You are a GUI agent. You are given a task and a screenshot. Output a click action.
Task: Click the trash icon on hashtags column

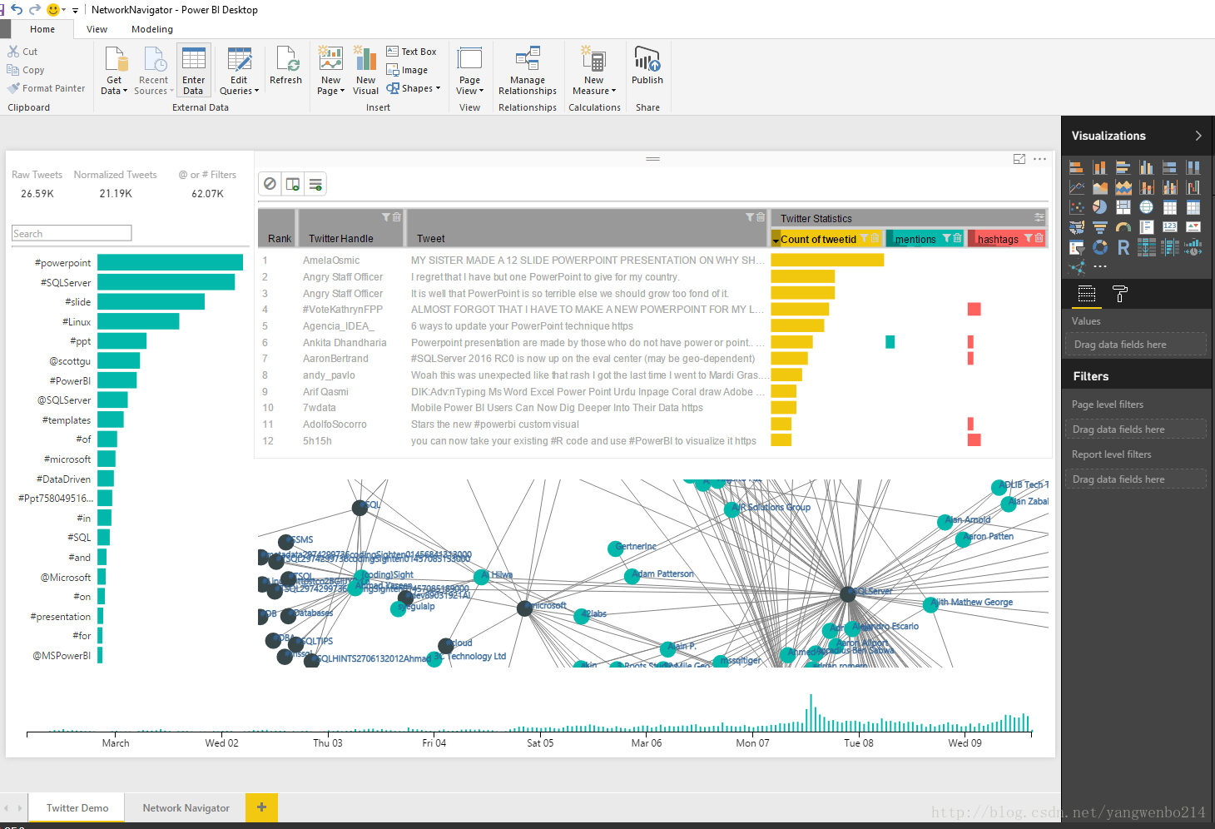[x=1039, y=239]
